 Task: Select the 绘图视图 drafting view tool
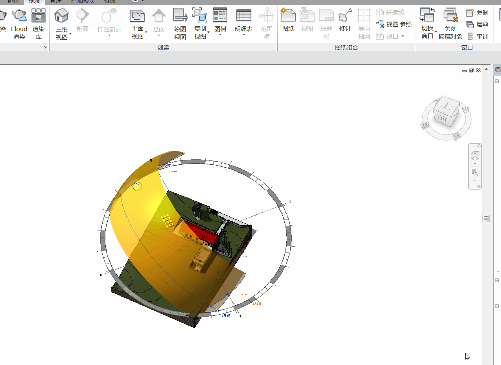[180, 24]
